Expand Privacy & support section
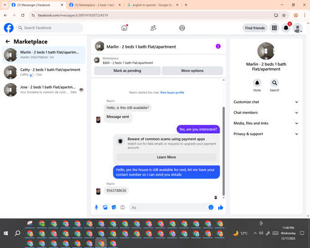 tap(266, 134)
